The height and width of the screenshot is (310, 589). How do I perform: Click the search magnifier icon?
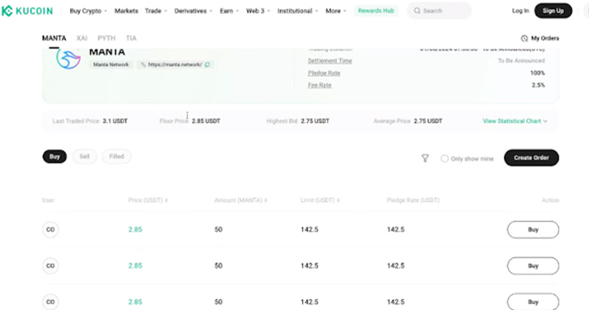tap(417, 11)
